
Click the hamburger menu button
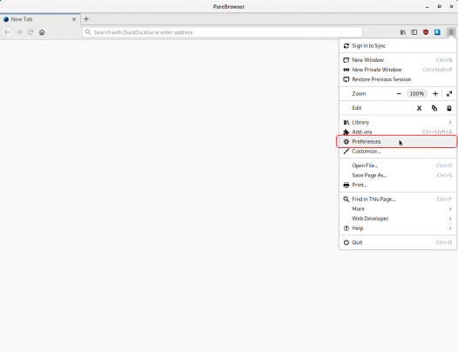pyautogui.click(x=451, y=32)
